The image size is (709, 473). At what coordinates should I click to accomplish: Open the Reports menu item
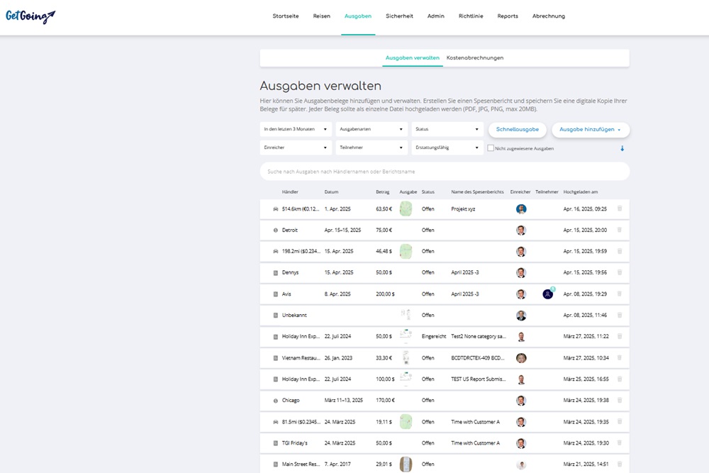(x=508, y=16)
